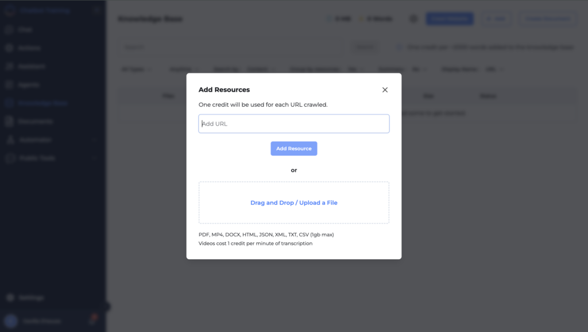Screen dimensions: 588x332
Task: Open the Chat section from the sidebar
Action: tap(10, 29)
